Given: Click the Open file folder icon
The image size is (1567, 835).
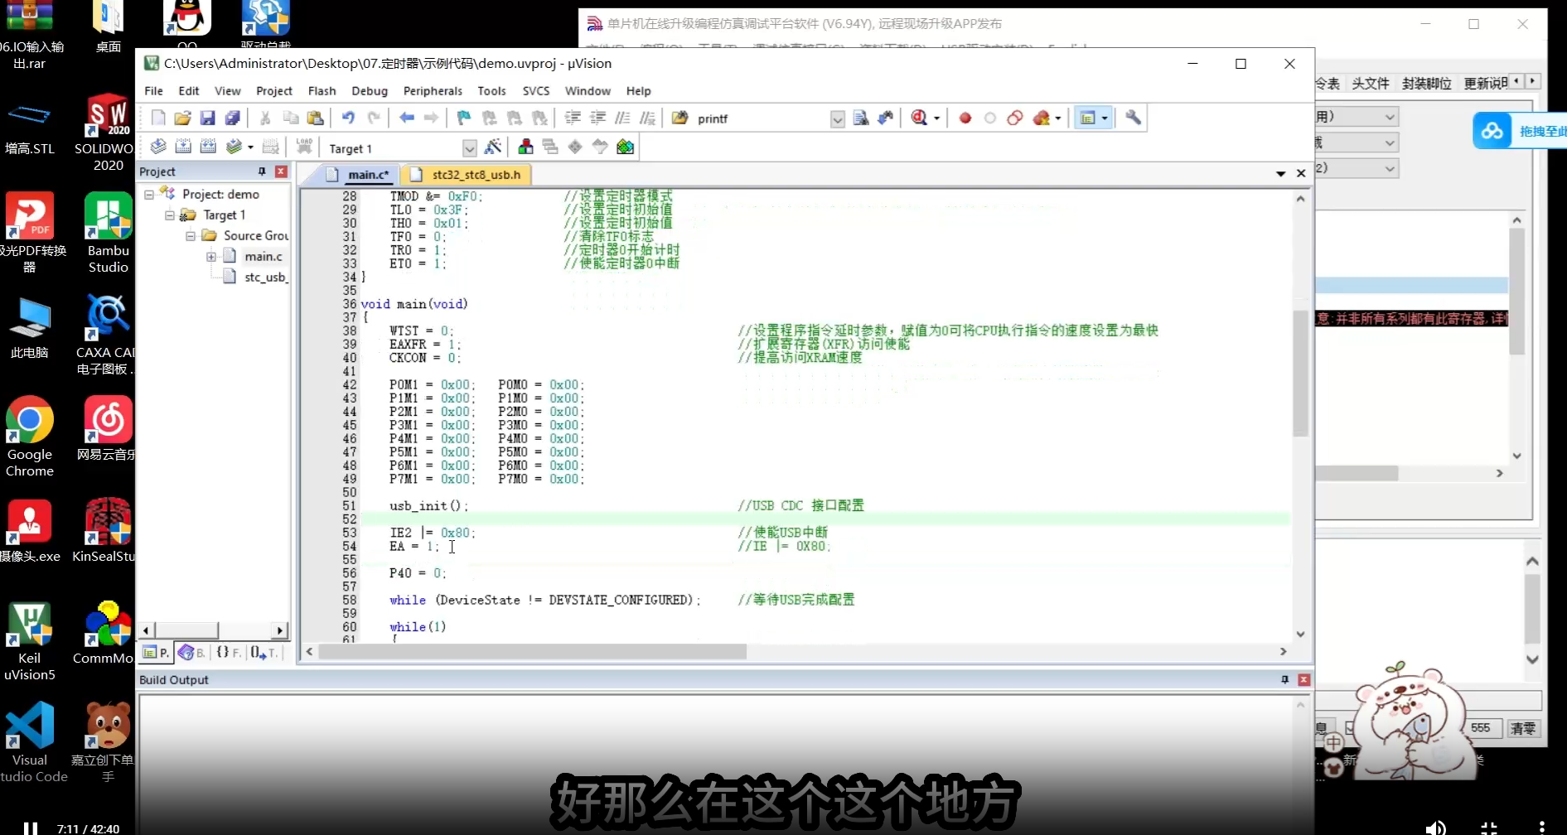Looking at the screenshot, I should coord(183,118).
